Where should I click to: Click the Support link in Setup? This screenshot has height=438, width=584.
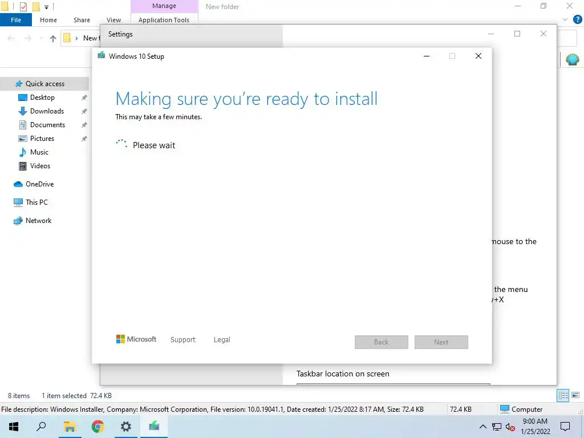(x=183, y=340)
